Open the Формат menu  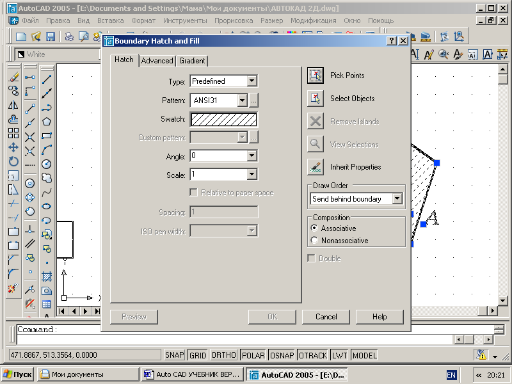143,20
